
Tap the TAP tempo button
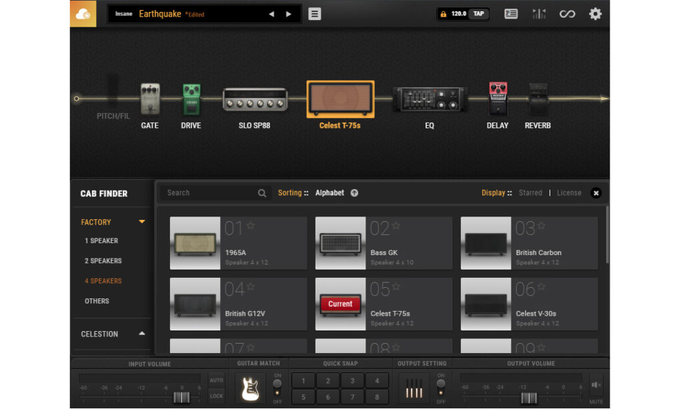479,14
